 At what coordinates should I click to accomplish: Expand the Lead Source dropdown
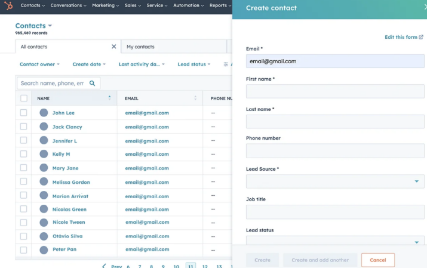point(335,181)
